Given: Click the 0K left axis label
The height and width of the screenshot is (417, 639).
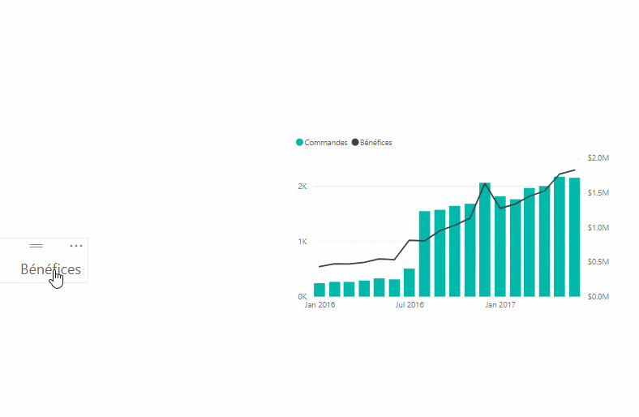Looking at the screenshot, I should pyautogui.click(x=302, y=296).
